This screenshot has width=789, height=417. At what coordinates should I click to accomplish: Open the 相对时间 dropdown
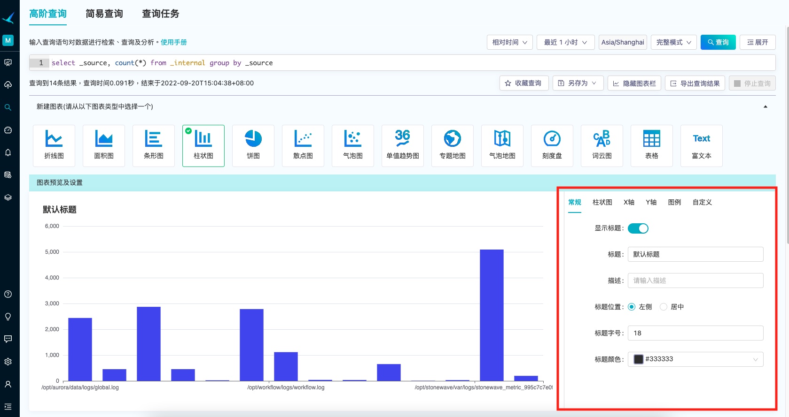click(x=510, y=42)
